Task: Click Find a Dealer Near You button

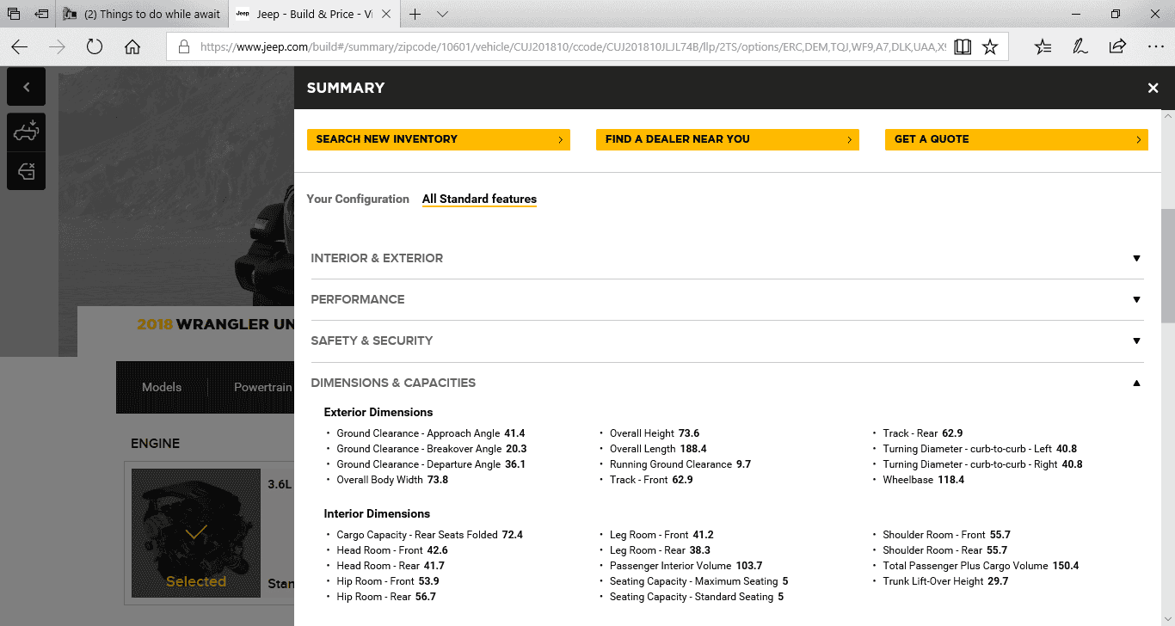Action: click(x=728, y=139)
